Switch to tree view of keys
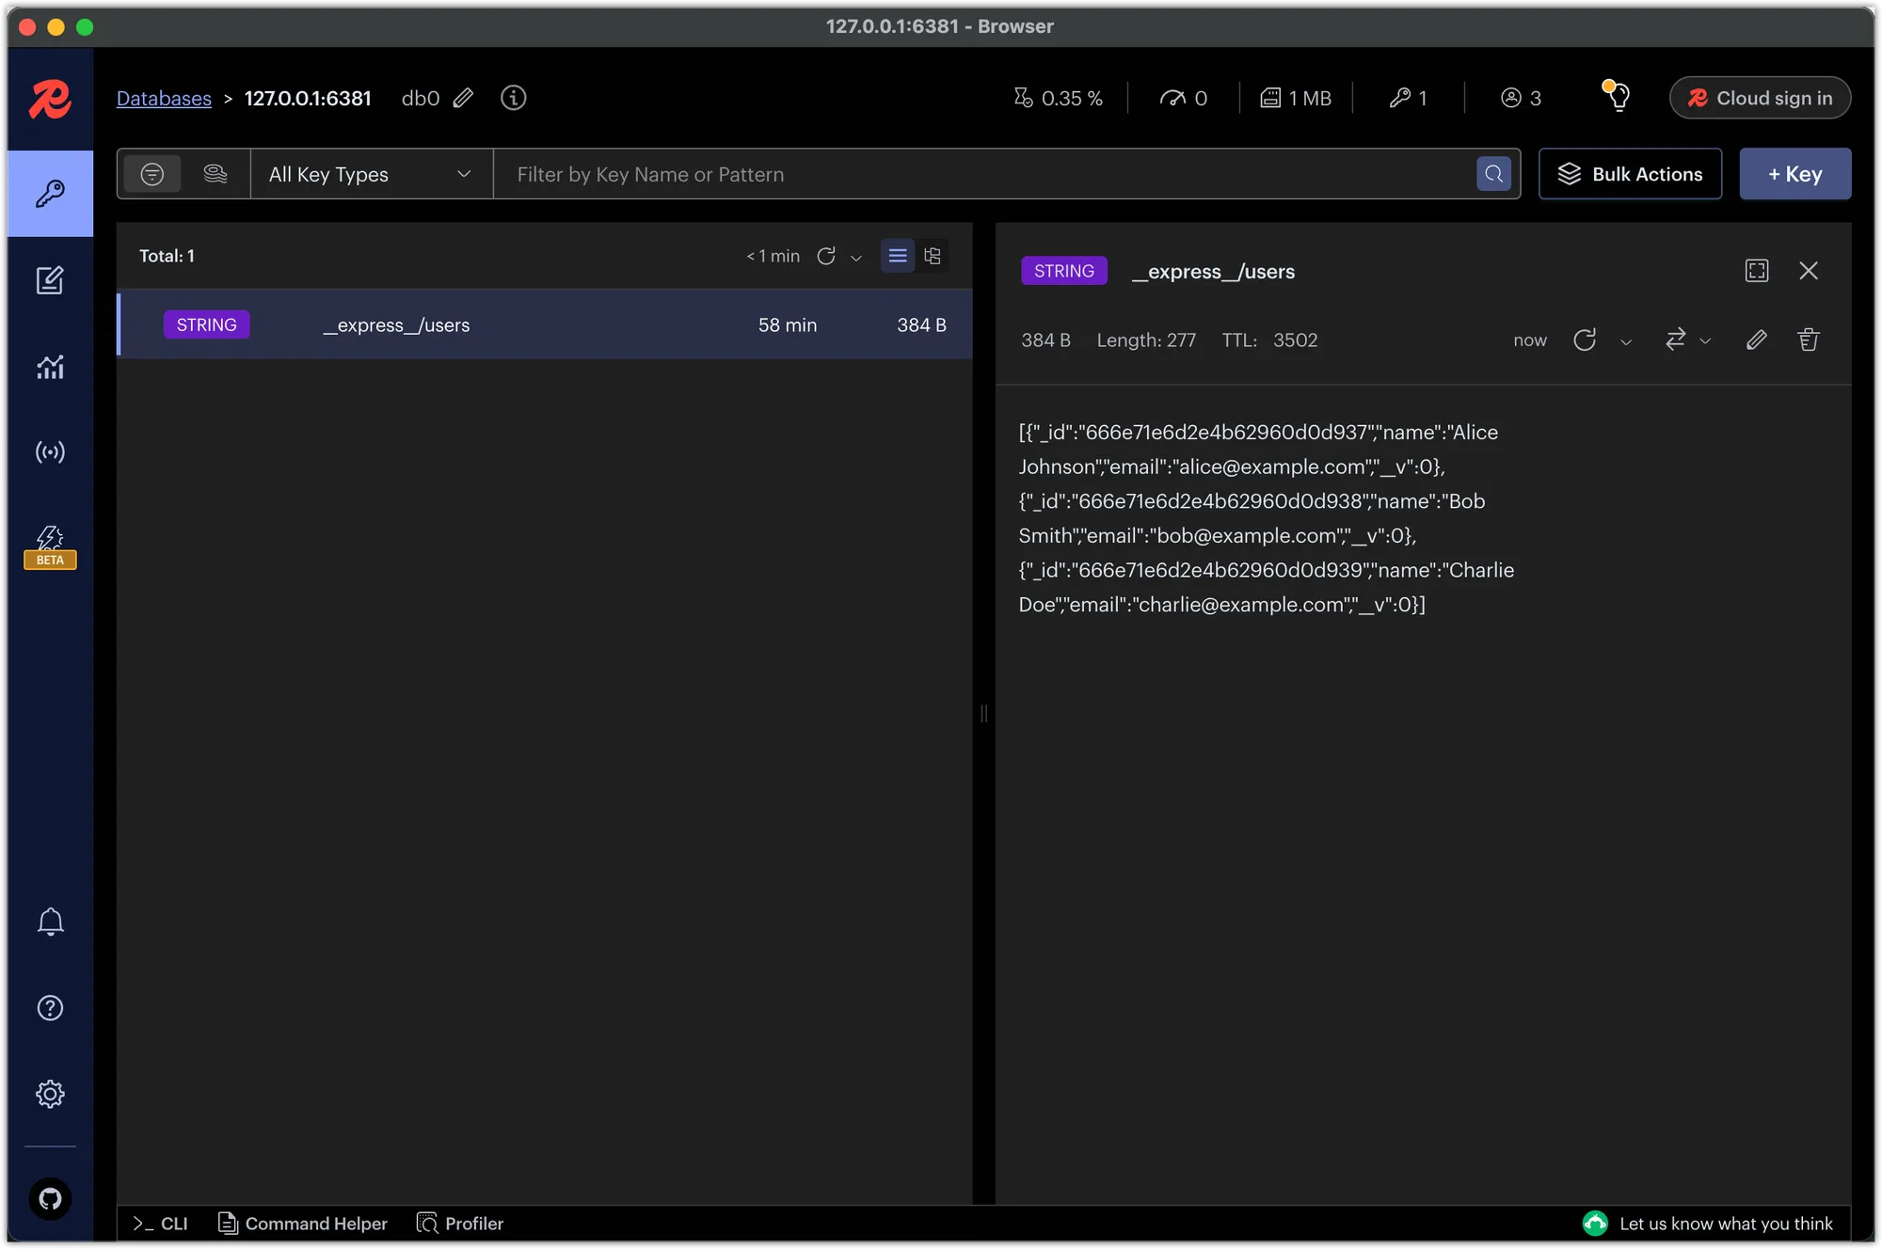The height and width of the screenshot is (1249, 1882). tap(932, 256)
